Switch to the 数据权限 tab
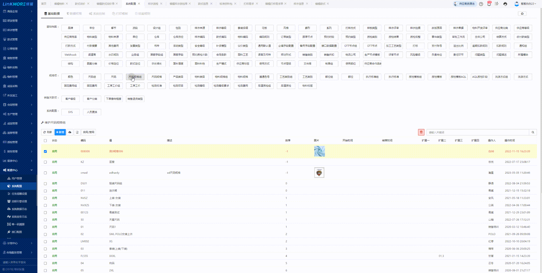Screen dimensions: 542x273 coord(74,14)
